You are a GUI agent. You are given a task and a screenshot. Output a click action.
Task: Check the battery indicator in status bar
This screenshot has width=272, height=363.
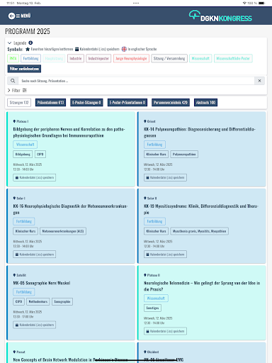pos(261,3)
